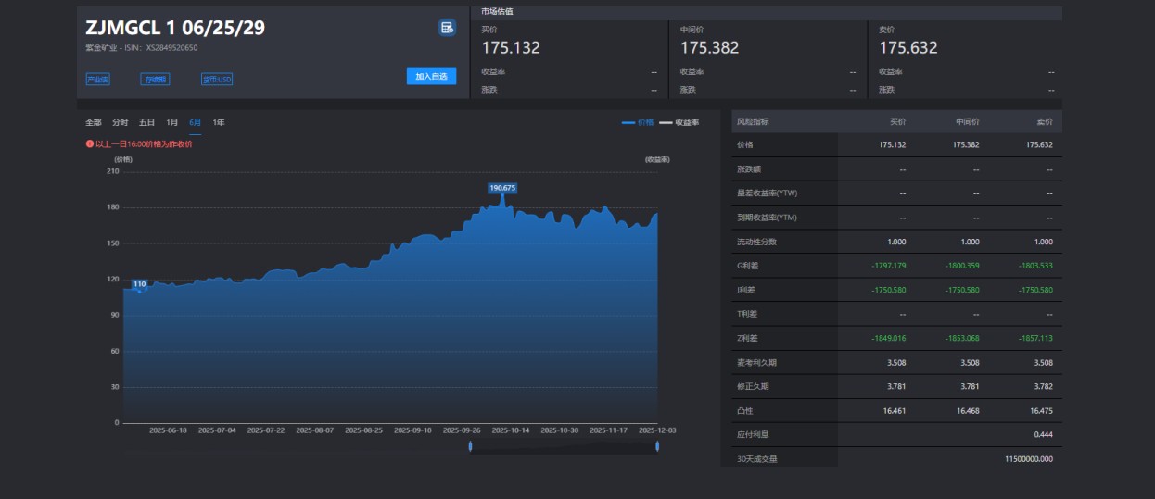Select the 五日 chart range tab
The image size is (1155, 499).
tap(147, 122)
